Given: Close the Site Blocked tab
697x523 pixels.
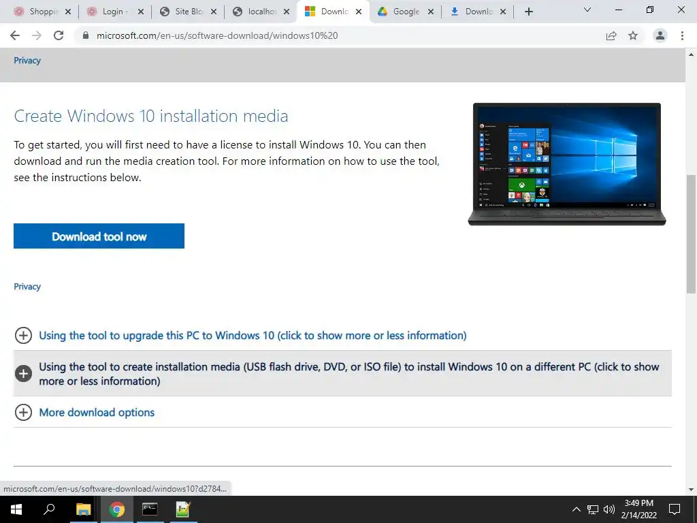Looking at the screenshot, I should click(214, 12).
